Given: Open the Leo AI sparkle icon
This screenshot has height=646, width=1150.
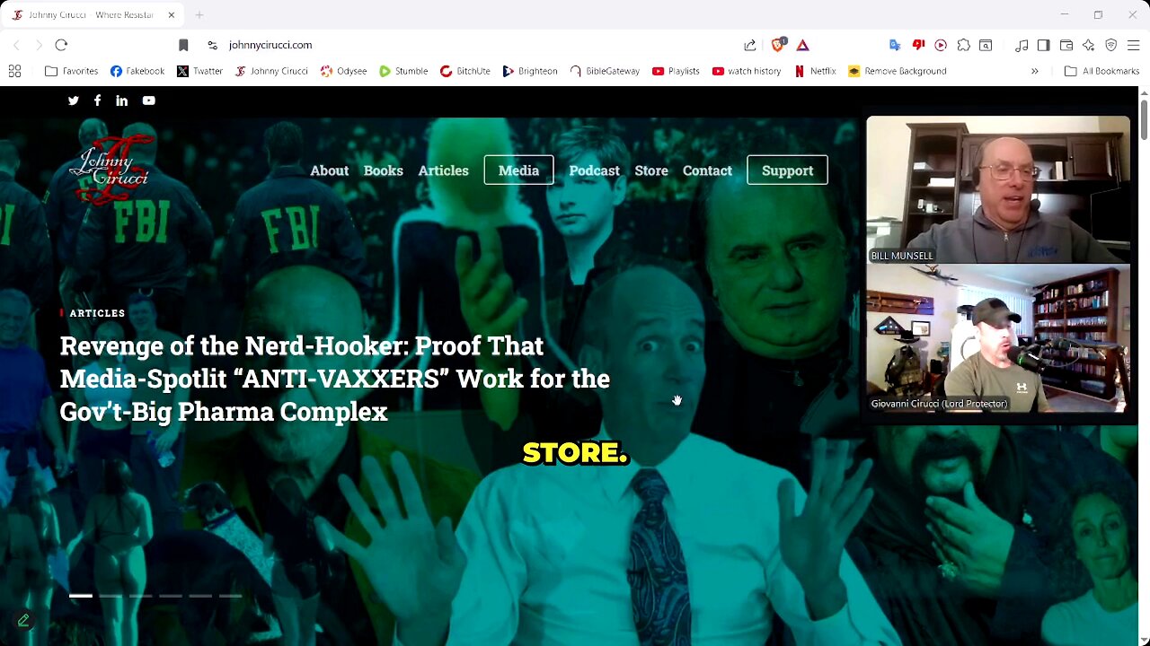Looking at the screenshot, I should click(x=1088, y=45).
